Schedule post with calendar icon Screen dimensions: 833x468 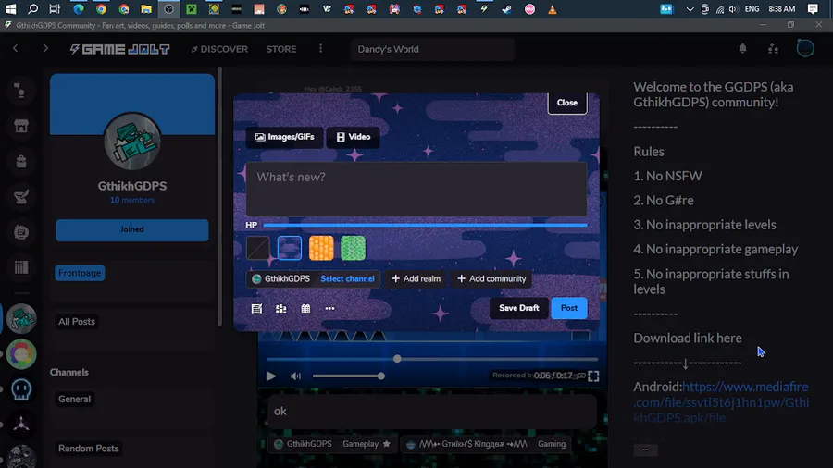click(x=305, y=308)
